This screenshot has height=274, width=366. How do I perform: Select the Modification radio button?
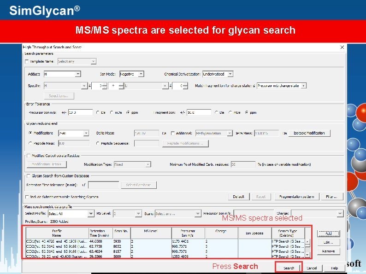coord(30,133)
